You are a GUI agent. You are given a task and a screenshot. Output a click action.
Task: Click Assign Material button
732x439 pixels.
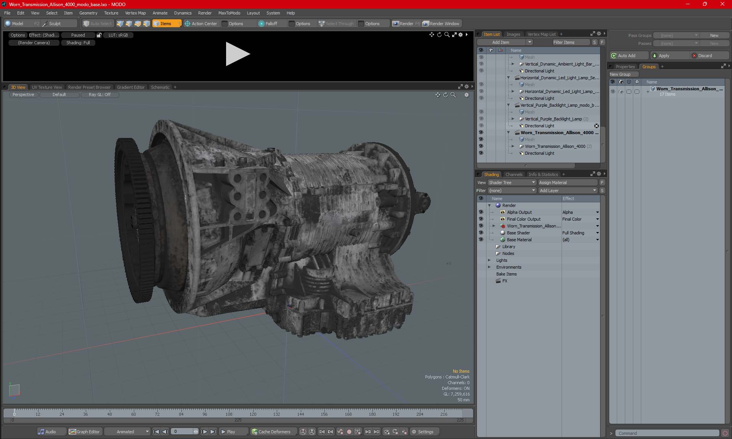568,183
